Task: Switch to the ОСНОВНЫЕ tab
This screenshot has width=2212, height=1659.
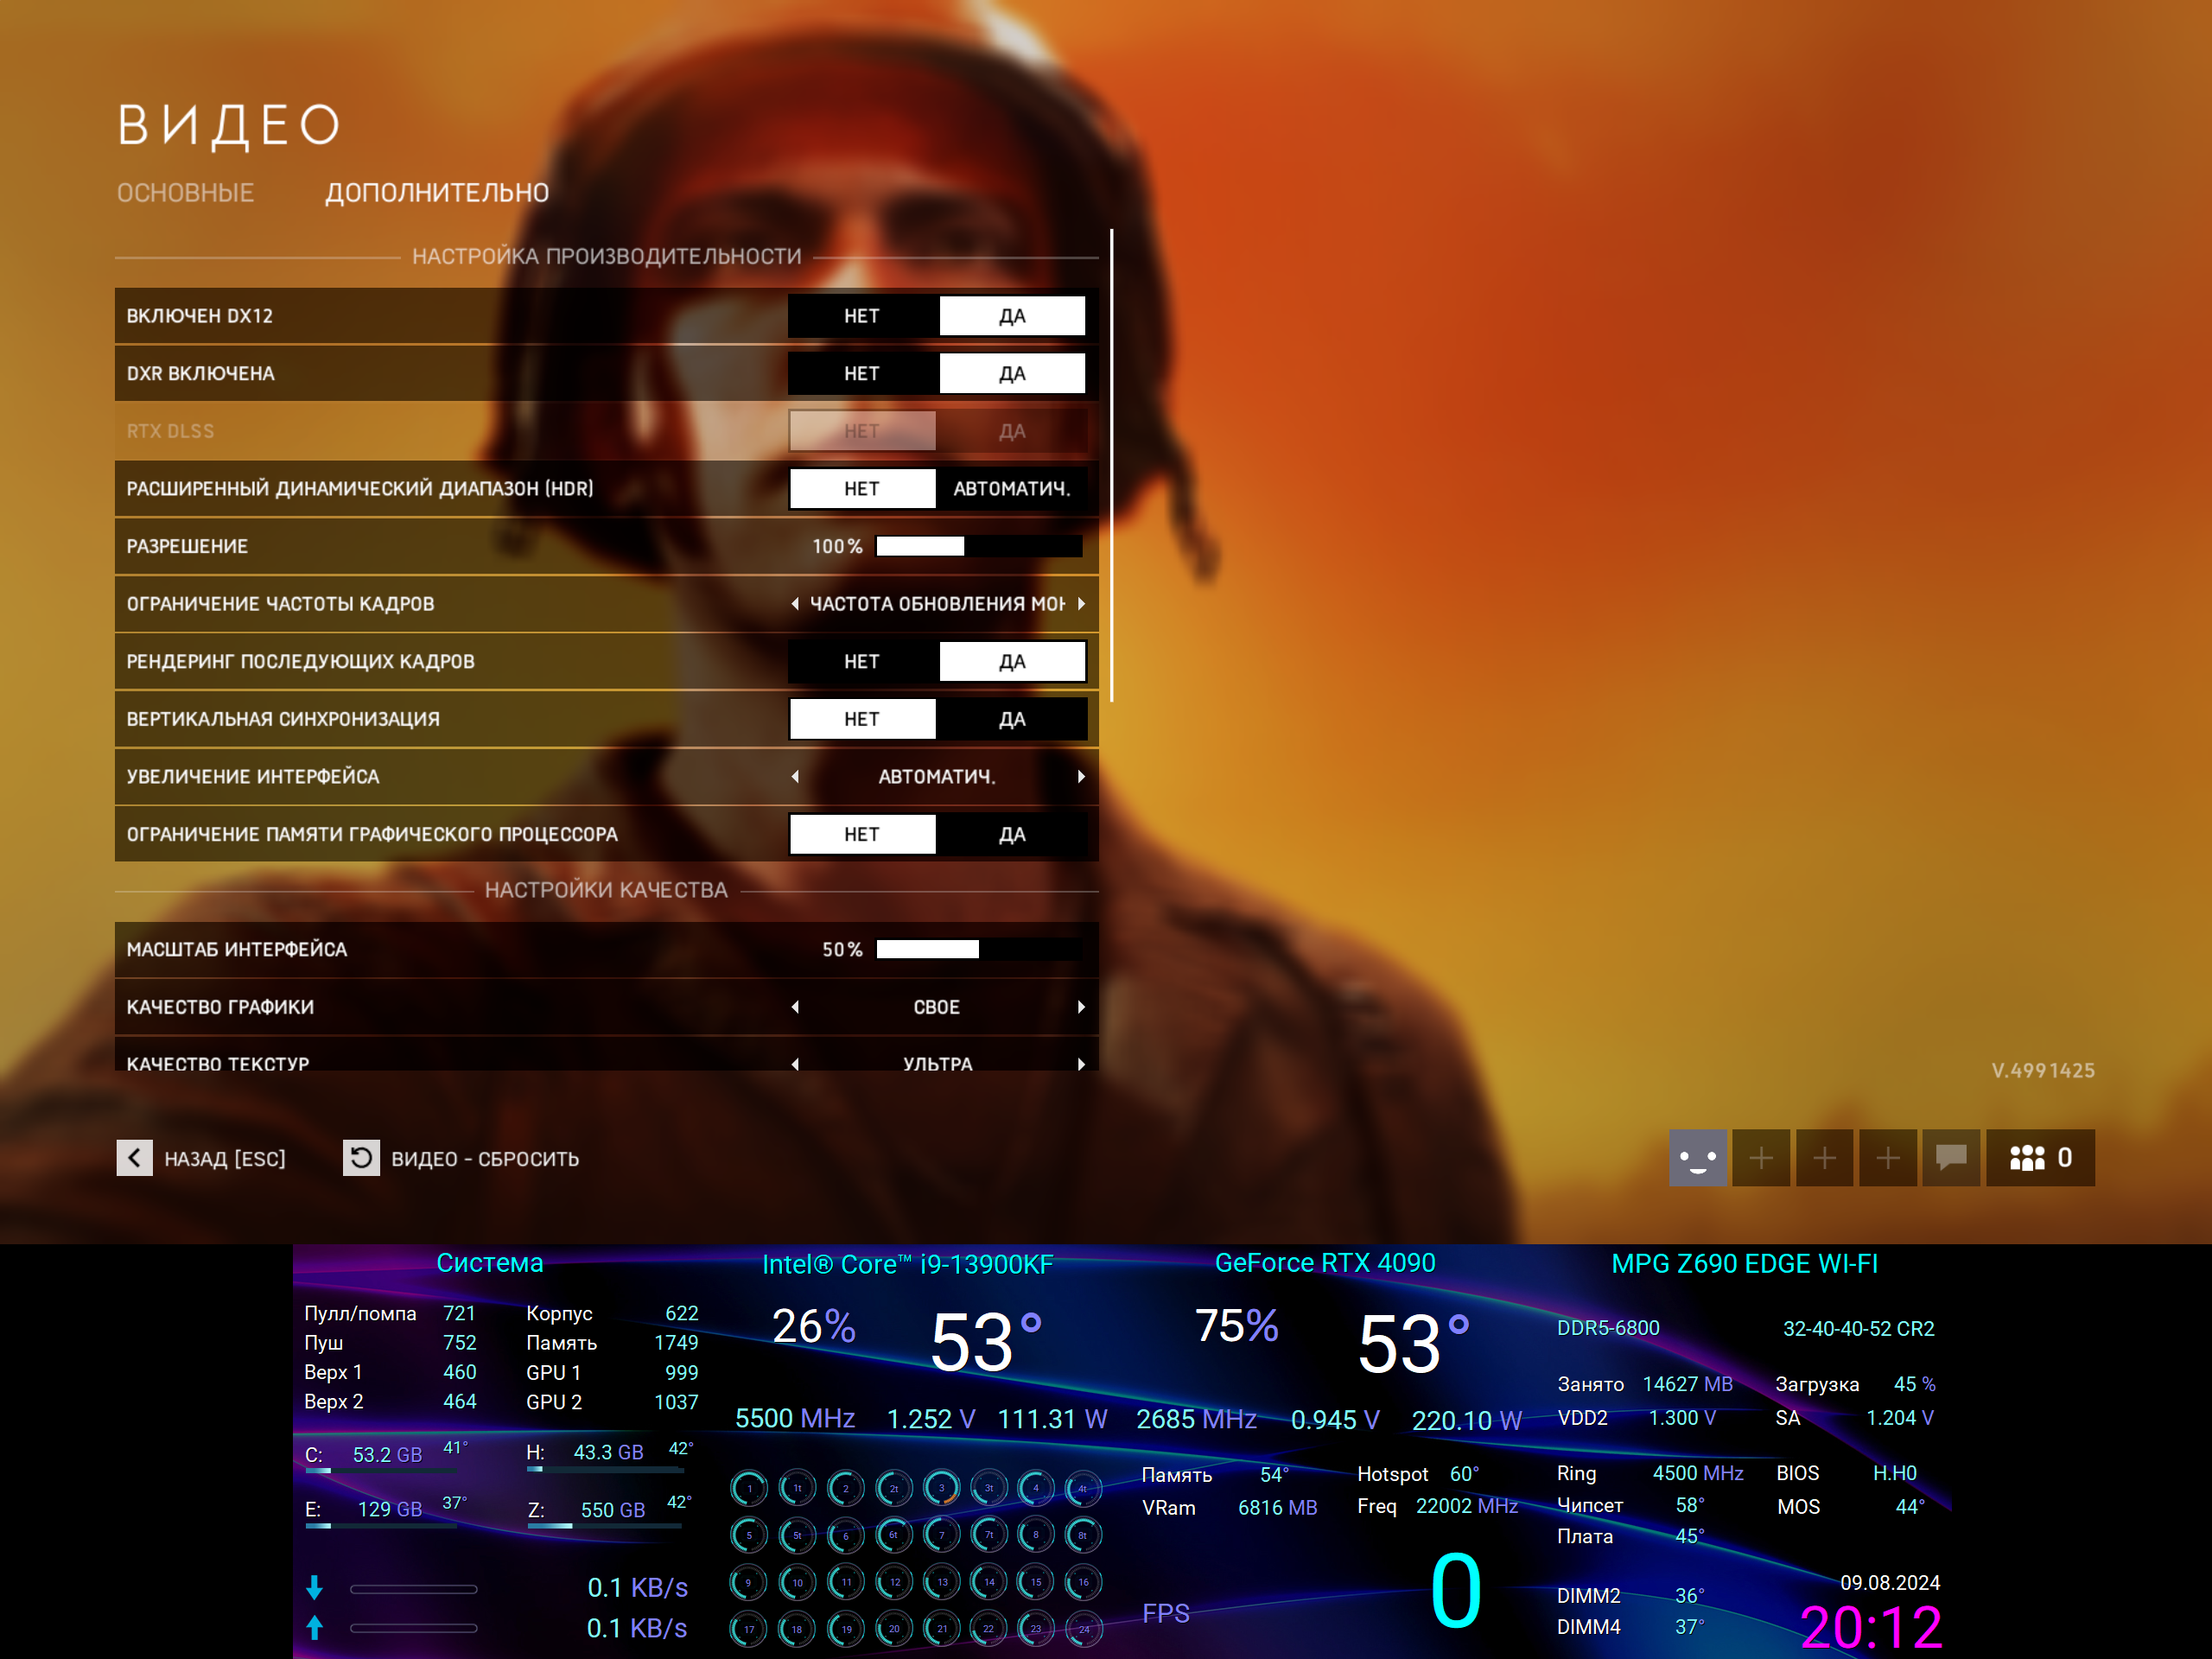Action: tap(185, 193)
